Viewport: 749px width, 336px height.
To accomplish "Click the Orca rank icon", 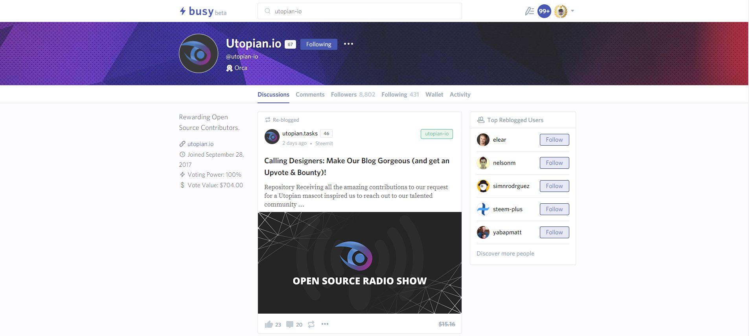I will coord(229,68).
